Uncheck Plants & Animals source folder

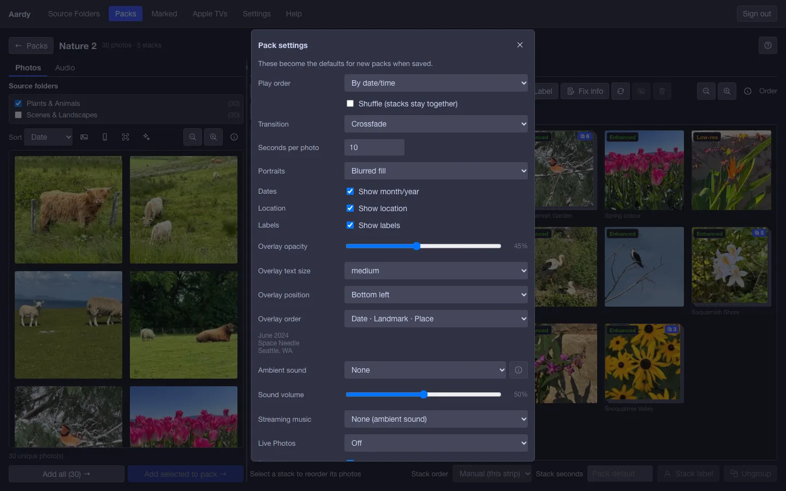tap(19, 103)
